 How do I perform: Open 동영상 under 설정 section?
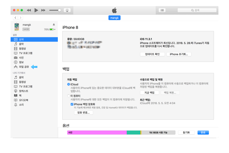34,49
